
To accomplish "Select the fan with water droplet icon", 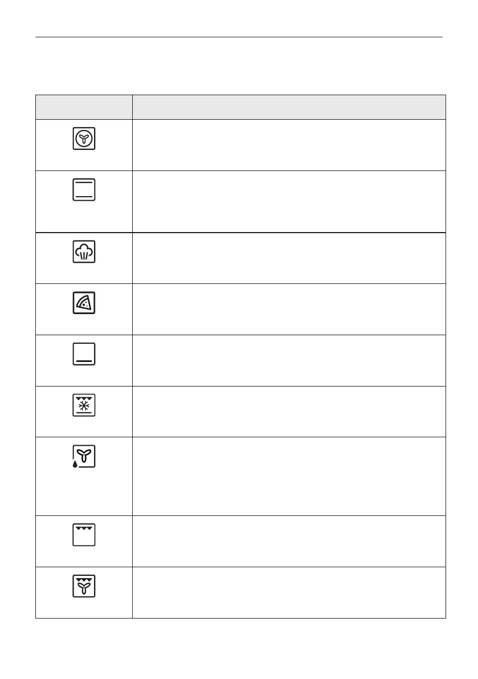I will 84,457.
